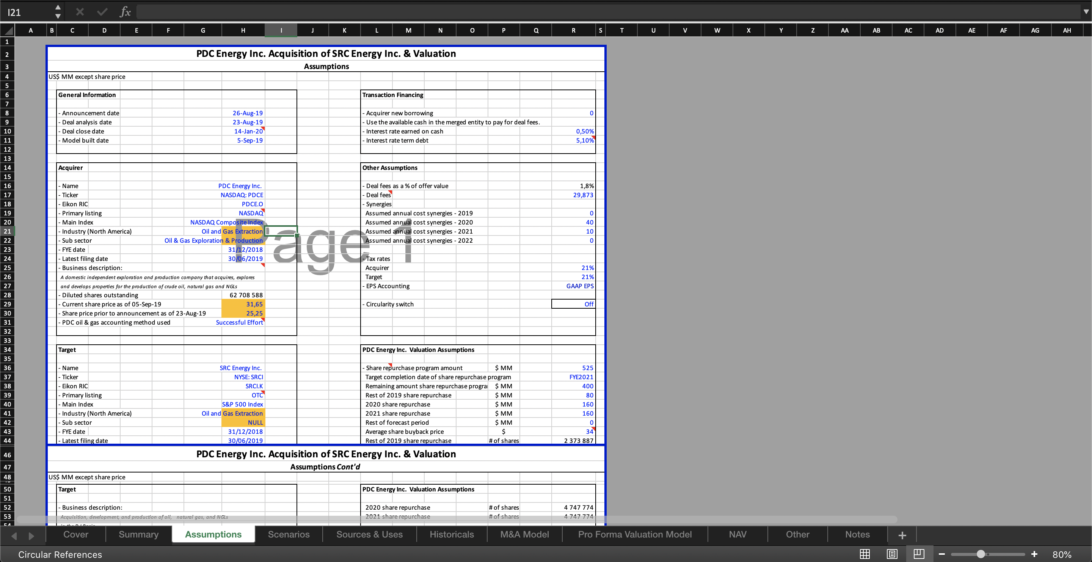Click the zoom slider handle
1092x562 pixels.
(x=981, y=554)
